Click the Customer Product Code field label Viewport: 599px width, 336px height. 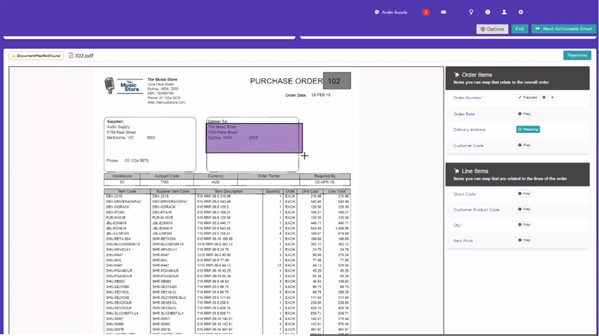(x=476, y=210)
